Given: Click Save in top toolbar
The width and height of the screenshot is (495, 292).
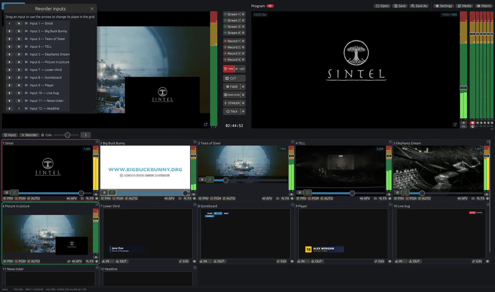Looking at the screenshot, I should click(400, 6).
